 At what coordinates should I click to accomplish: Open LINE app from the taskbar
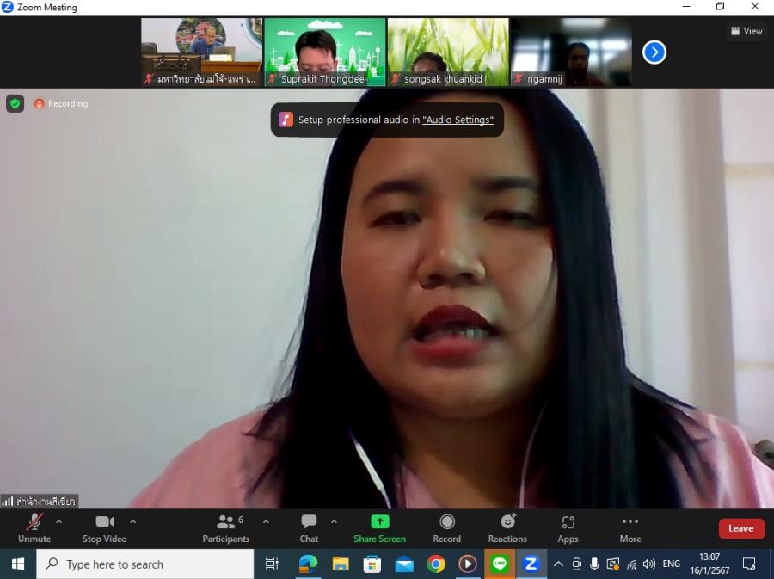(499, 564)
